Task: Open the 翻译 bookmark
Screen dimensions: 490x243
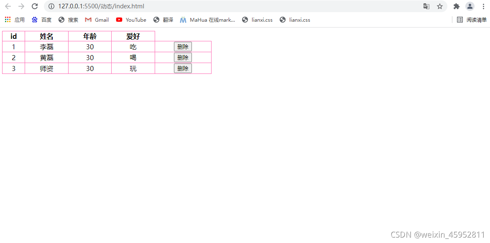Action: click(163, 20)
